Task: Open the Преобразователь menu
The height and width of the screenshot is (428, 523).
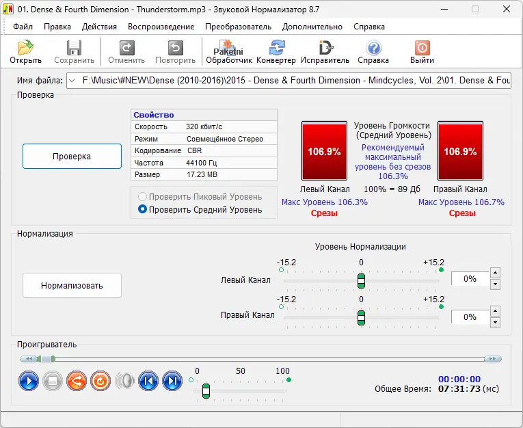Action: point(238,27)
